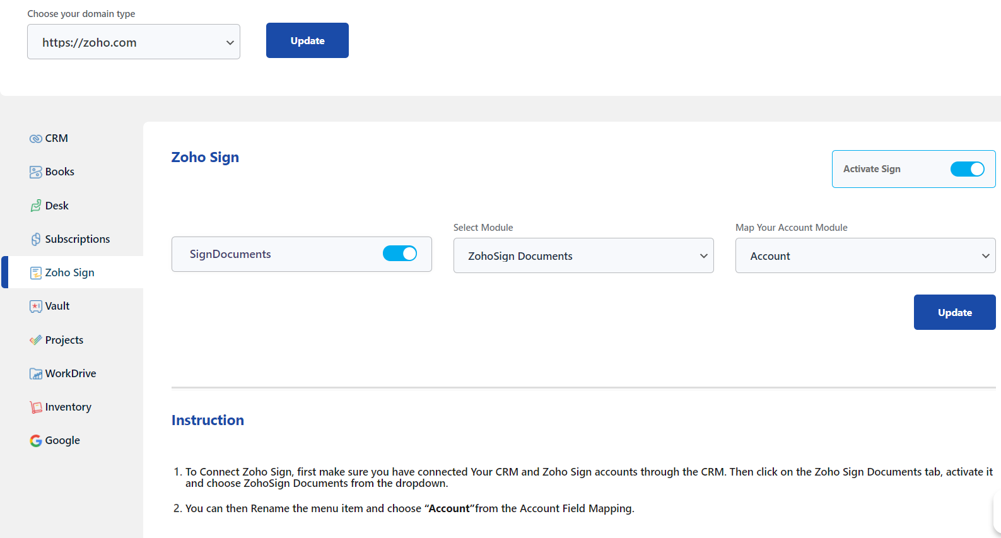The height and width of the screenshot is (538, 1001).
Task: Click the WorkDrive icon in the sidebar
Action: 36,373
